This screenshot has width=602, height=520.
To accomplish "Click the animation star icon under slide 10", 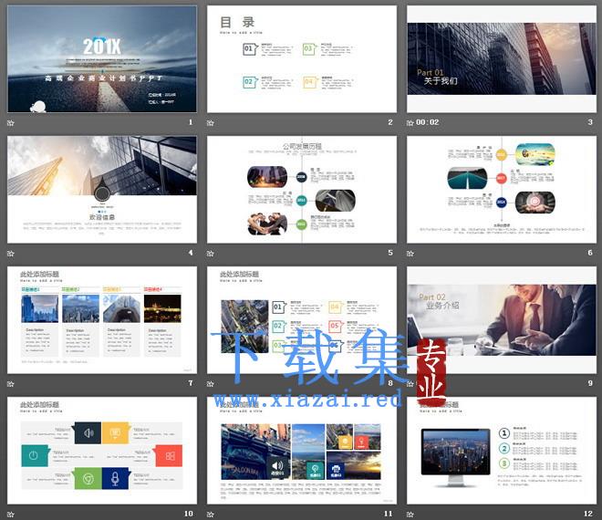I will click(x=11, y=515).
